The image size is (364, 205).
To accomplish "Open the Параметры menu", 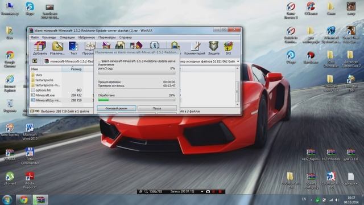I will pyautogui.click(x=107, y=37).
